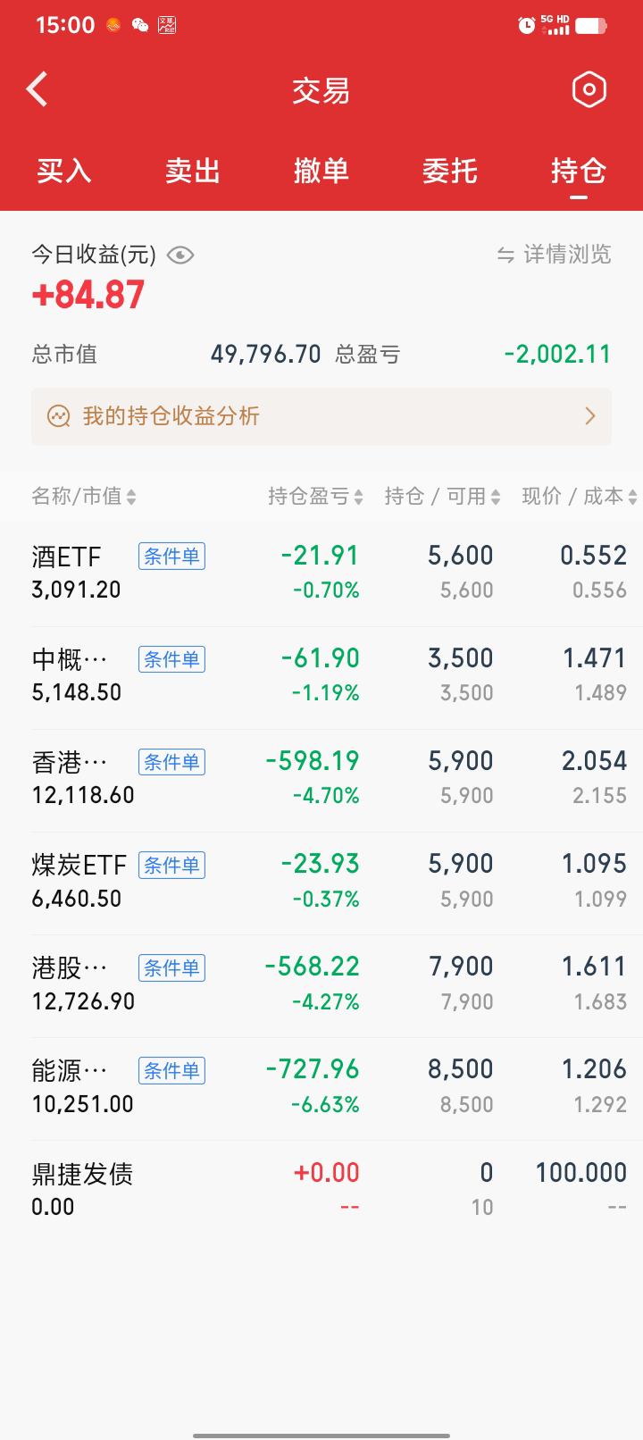Sort holdings by 持仓盈亏
The width and height of the screenshot is (643, 1440).
(x=314, y=497)
